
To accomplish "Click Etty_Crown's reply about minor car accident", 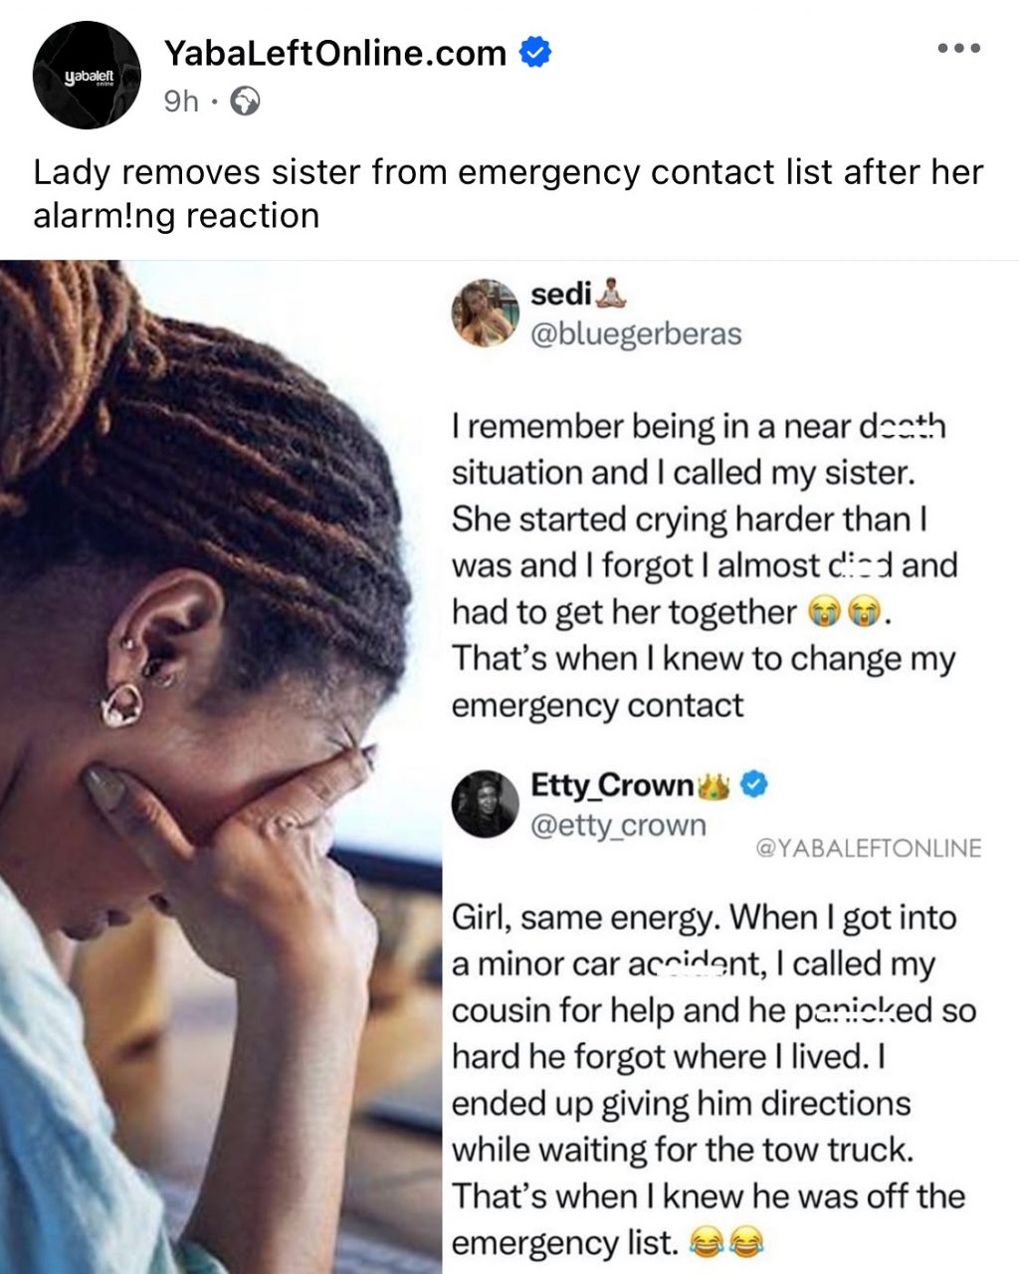I will click(713, 1080).
